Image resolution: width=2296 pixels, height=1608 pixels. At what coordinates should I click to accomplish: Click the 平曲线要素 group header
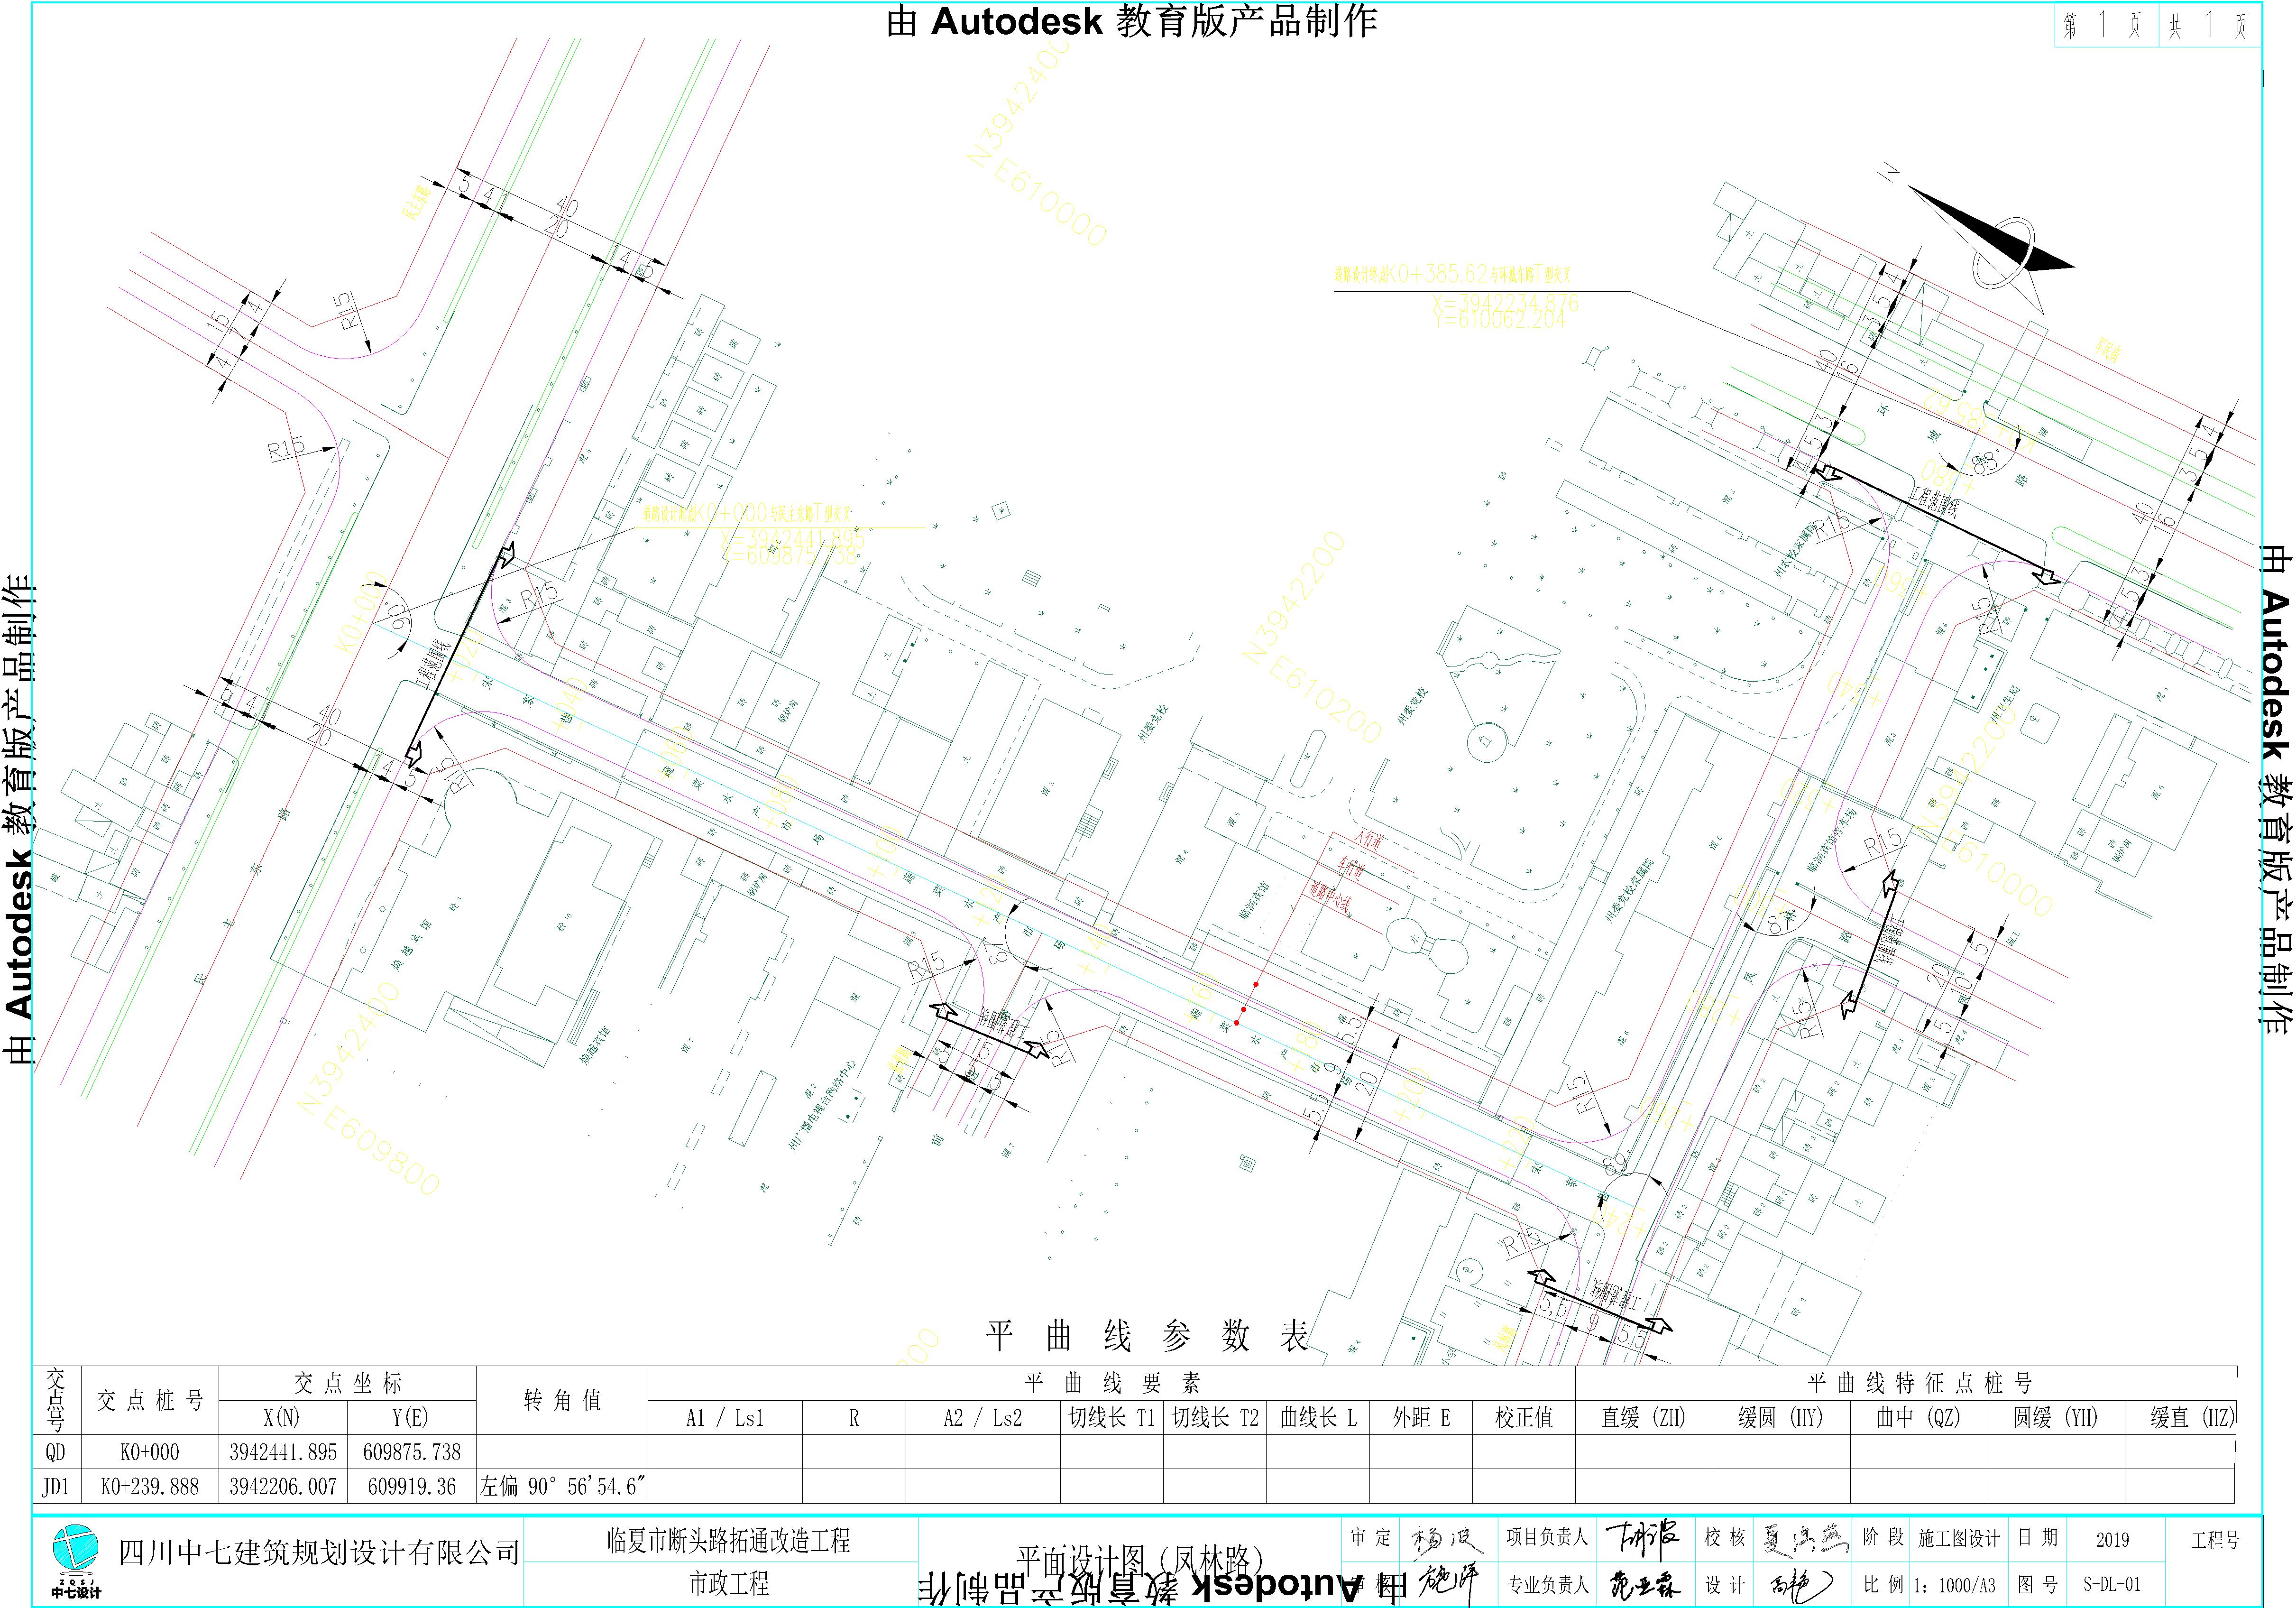click(x=1112, y=1383)
